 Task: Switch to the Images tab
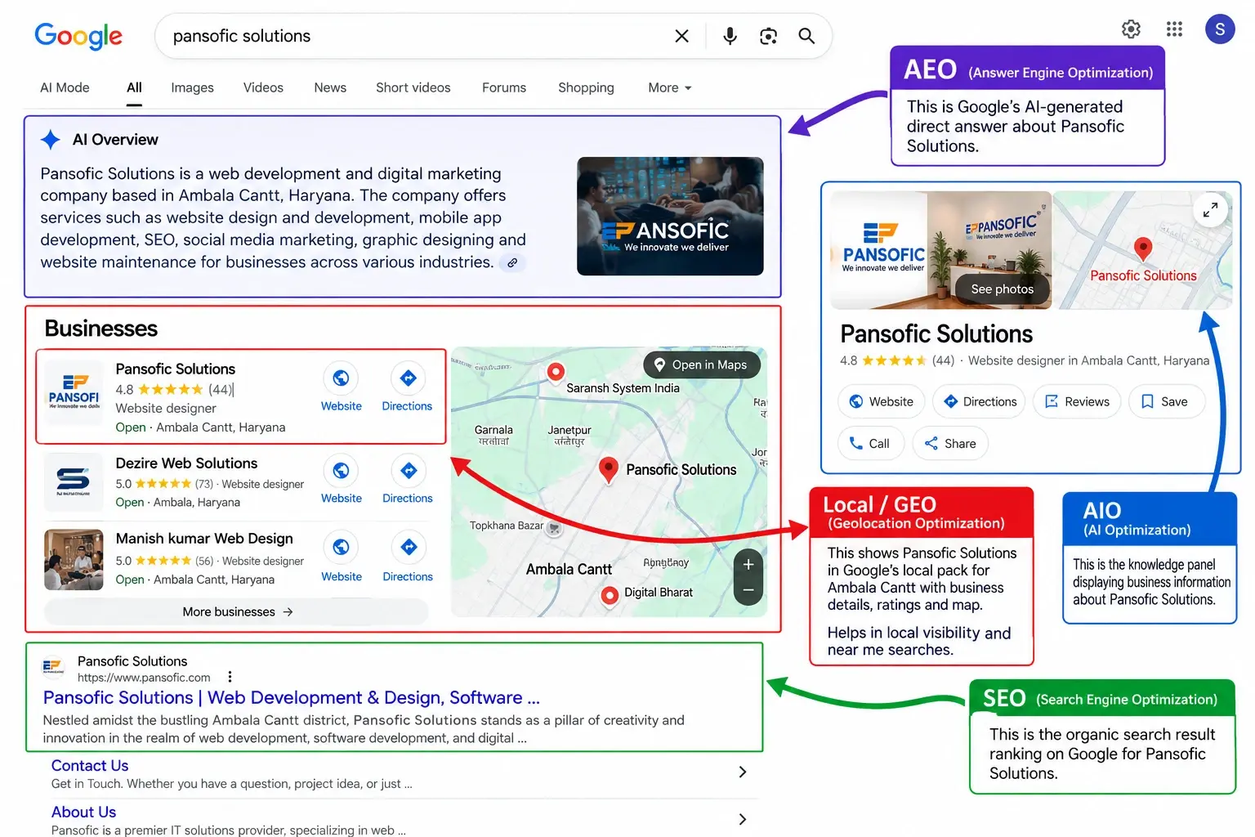pos(192,87)
